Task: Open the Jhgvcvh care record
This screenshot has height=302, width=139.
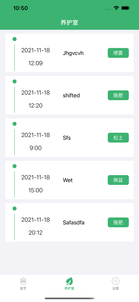Action: point(69,53)
